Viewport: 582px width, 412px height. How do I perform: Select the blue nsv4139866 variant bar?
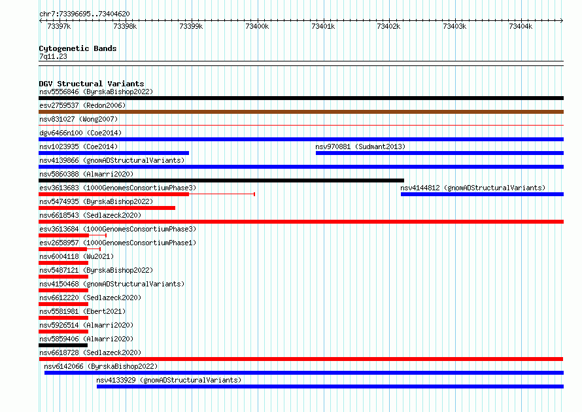click(x=301, y=167)
